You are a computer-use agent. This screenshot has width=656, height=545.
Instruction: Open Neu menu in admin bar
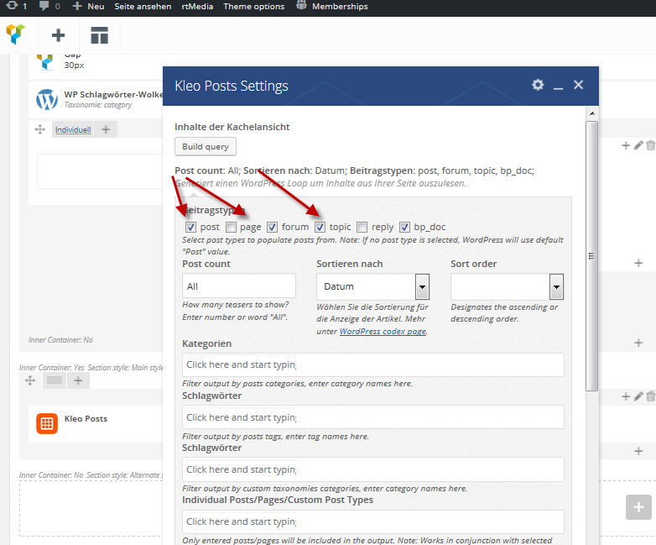click(88, 6)
